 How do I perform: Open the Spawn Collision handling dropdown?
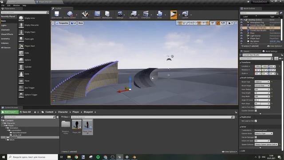266,144
